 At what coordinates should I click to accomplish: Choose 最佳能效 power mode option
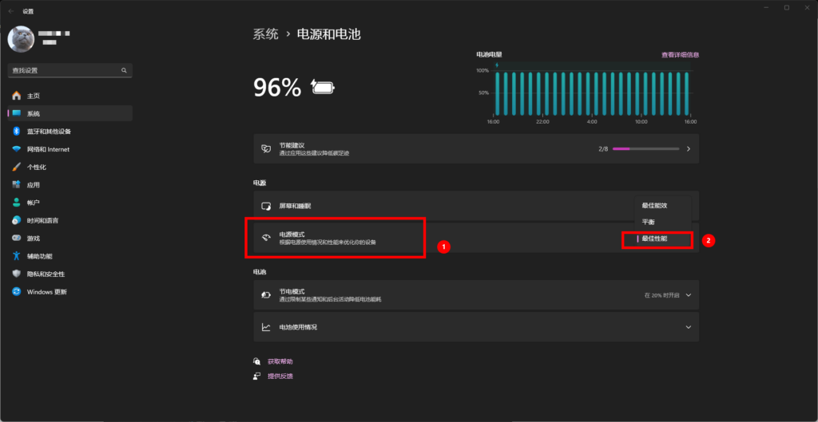pos(654,206)
